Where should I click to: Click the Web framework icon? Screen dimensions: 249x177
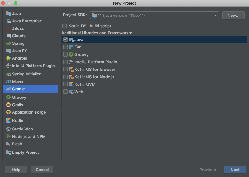71,92
